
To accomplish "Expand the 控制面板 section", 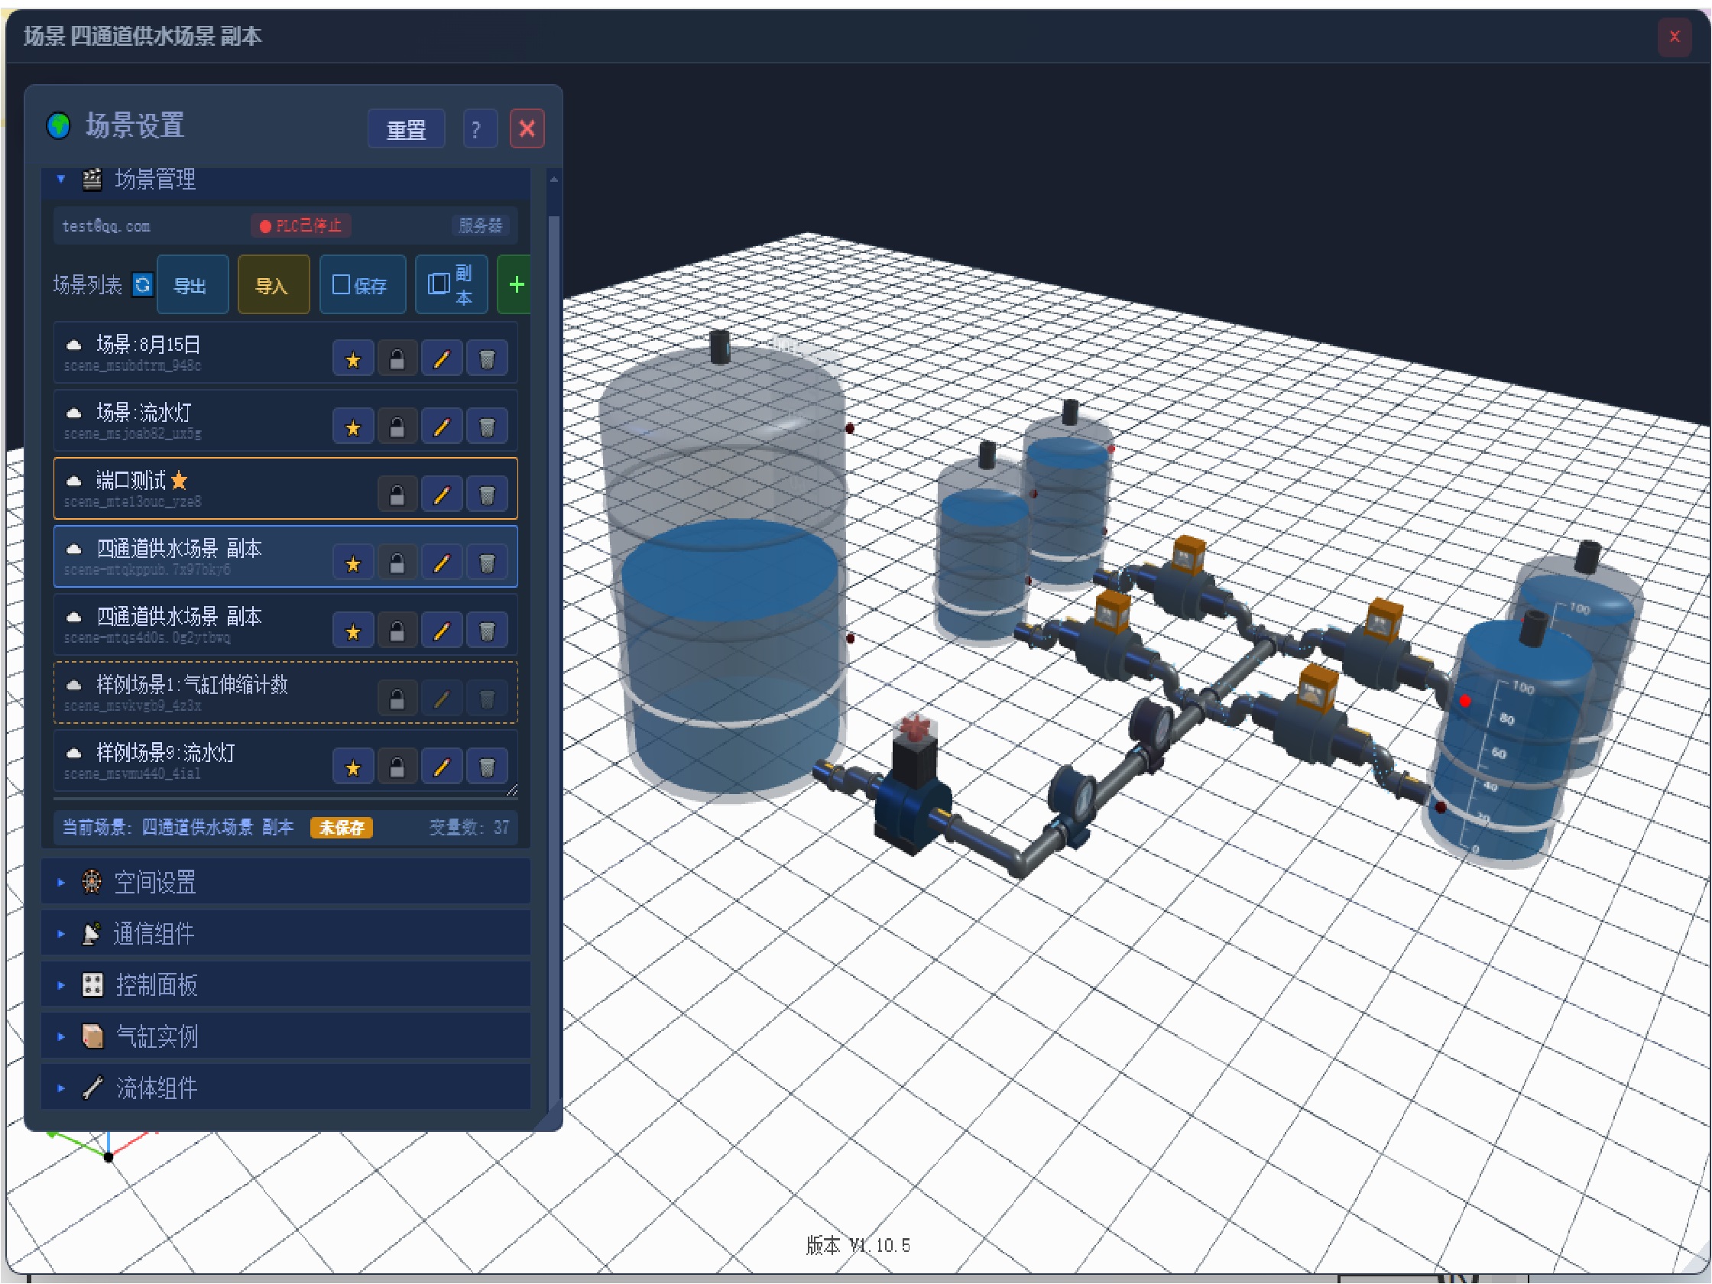I will coord(286,984).
